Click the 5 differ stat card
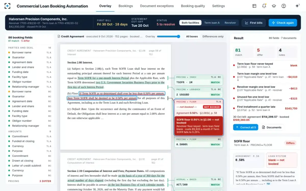 point(265,52)
